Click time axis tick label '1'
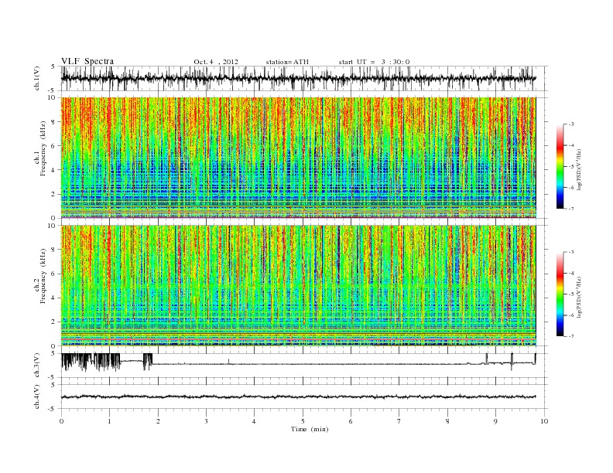Image resolution: width=613 pixels, height=473 pixels. [109, 421]
